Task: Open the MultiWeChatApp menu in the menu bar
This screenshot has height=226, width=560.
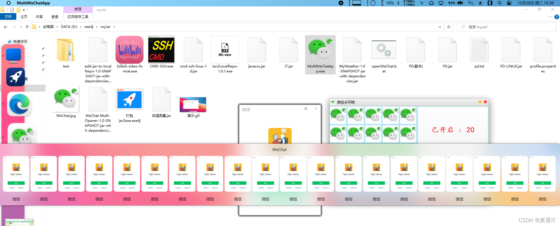Action: pyautogui.click(x=33, y=3)
